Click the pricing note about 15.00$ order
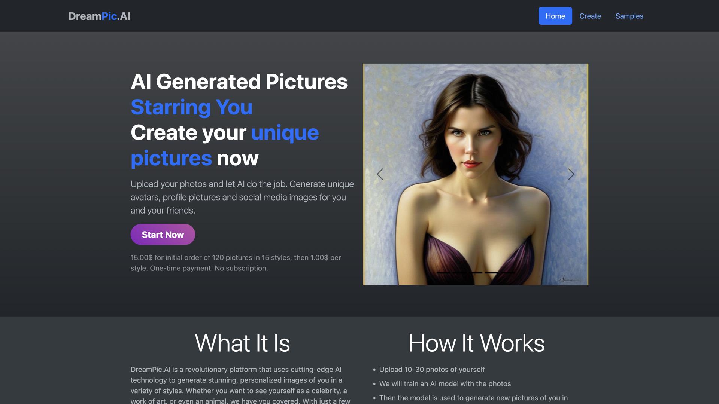719x404 pixels. [x=236, y=263]
